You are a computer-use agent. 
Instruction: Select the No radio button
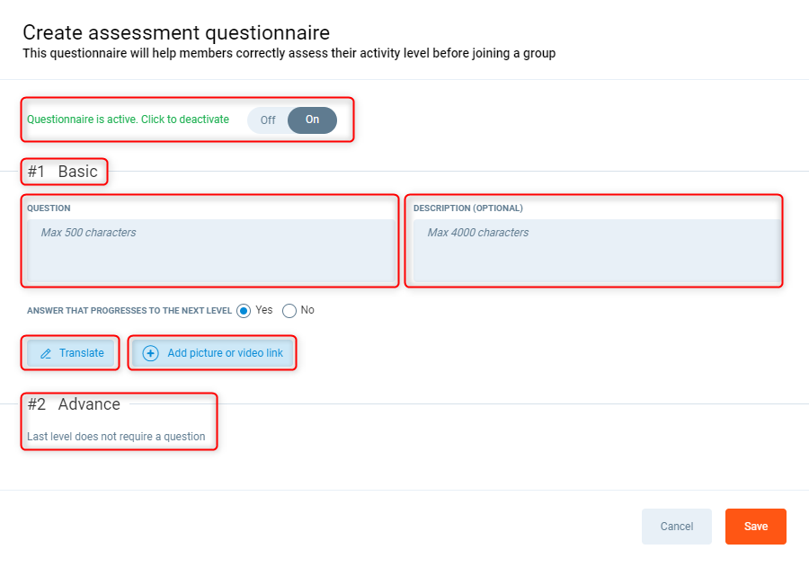click(289, 311)
